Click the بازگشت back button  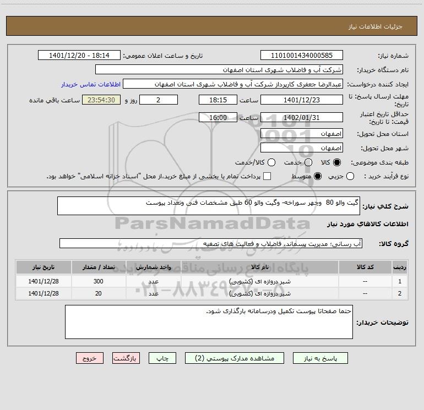[126, 358]
